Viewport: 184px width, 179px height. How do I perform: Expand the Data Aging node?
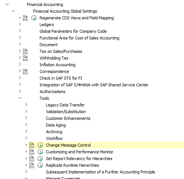point(26,125)
